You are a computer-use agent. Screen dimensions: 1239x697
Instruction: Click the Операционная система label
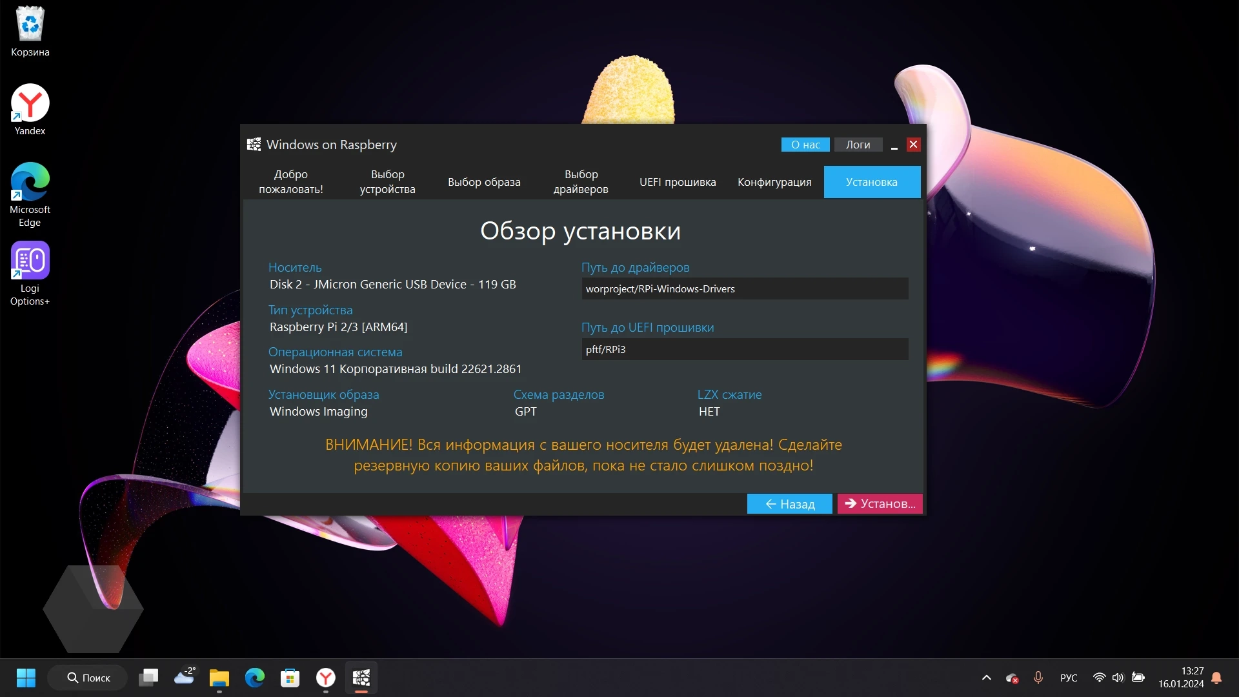[x=335, y=352]
